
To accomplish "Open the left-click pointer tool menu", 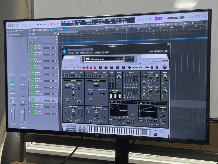I will tap(107, 27).
